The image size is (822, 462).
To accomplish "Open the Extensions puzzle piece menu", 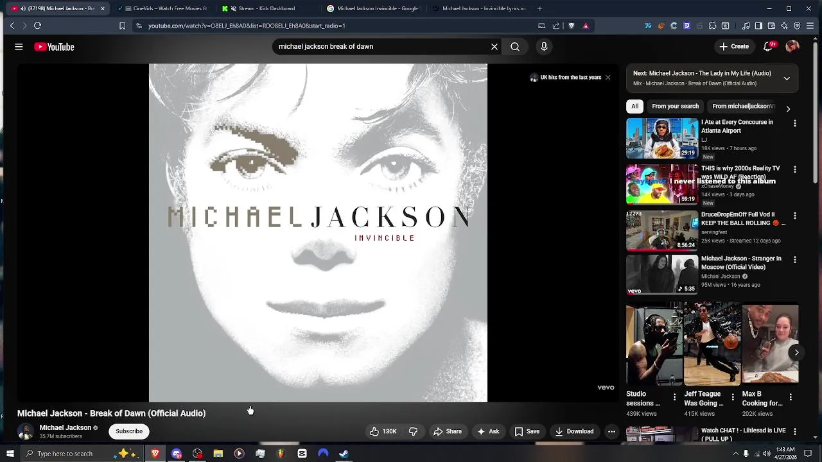I will [712, 26].
